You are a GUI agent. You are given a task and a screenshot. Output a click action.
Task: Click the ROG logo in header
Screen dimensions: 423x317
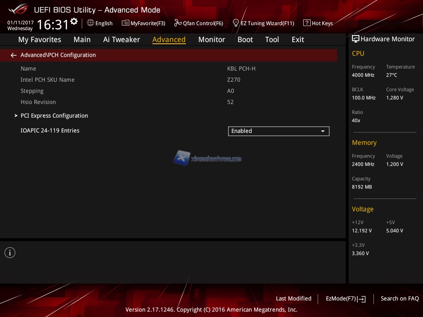click(18, 9)
